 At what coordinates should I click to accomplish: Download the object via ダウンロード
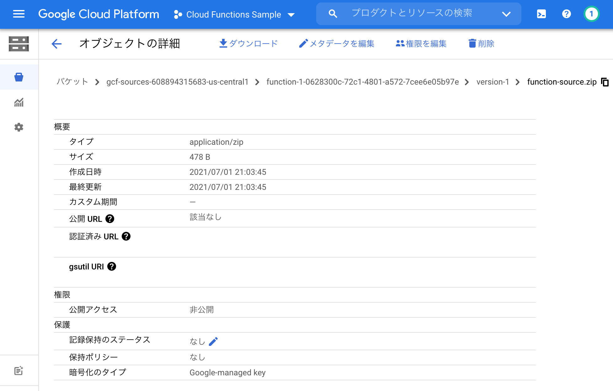[x=249, y=44]
